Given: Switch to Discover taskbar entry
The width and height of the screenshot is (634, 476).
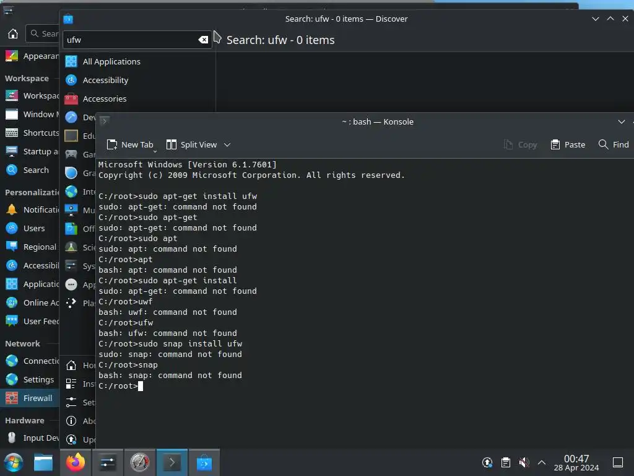Looking at the screenshot, I should click(x=204, y=462).
